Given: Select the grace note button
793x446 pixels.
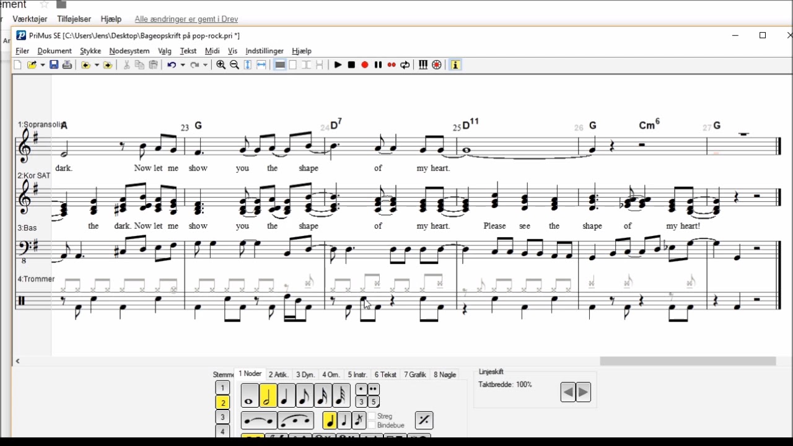Looking at the screenshot, I should point(359,421).
